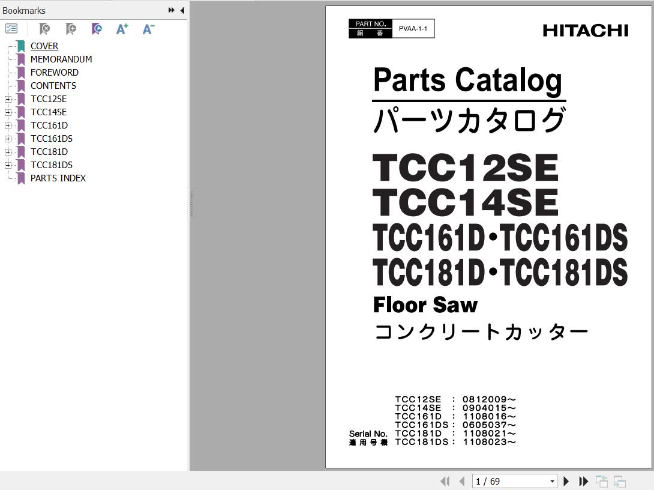This screenshot has height=490, width=654.
Task: Click the panel splitter handle beside Bookmarks
Action: click(191, 204)
